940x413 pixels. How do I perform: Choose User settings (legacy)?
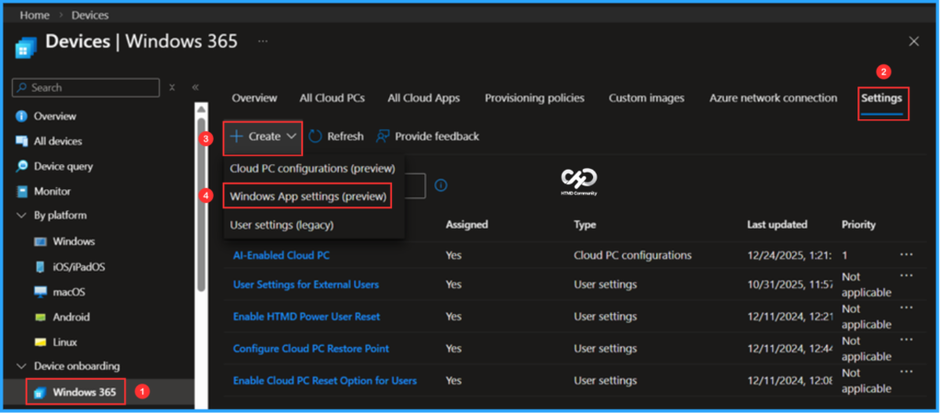[x=282, y=225]
